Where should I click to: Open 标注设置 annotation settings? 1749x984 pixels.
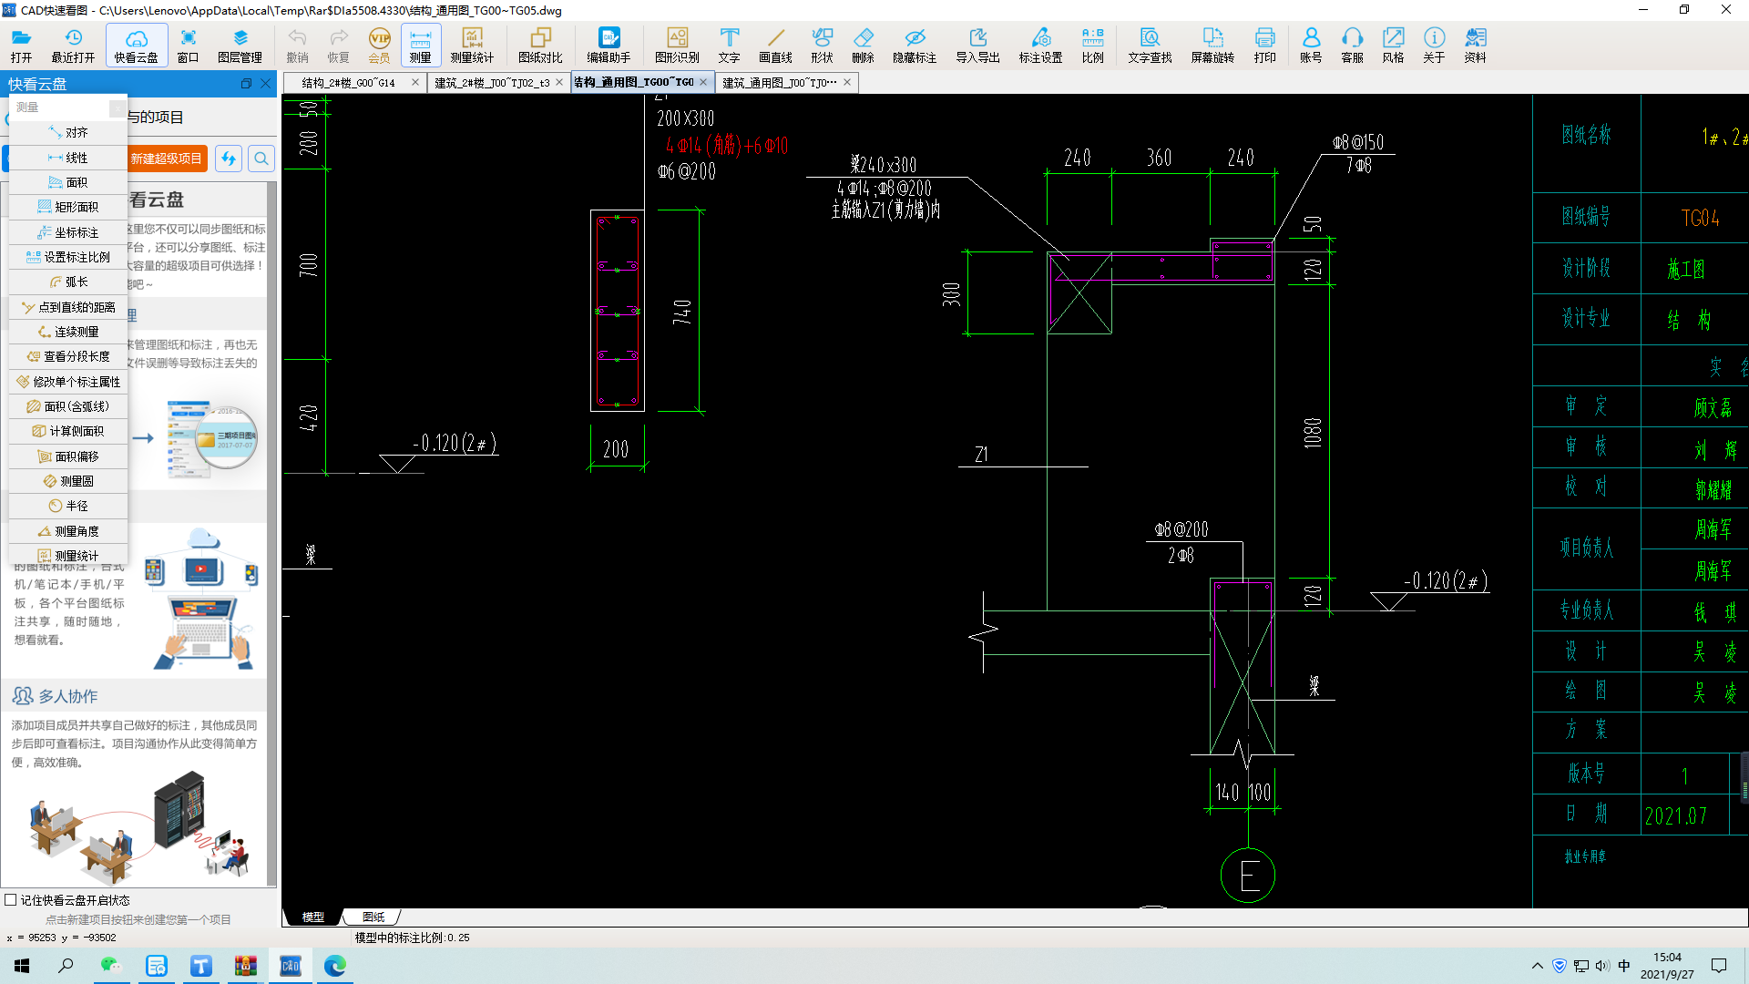[x=1040, y=45]
